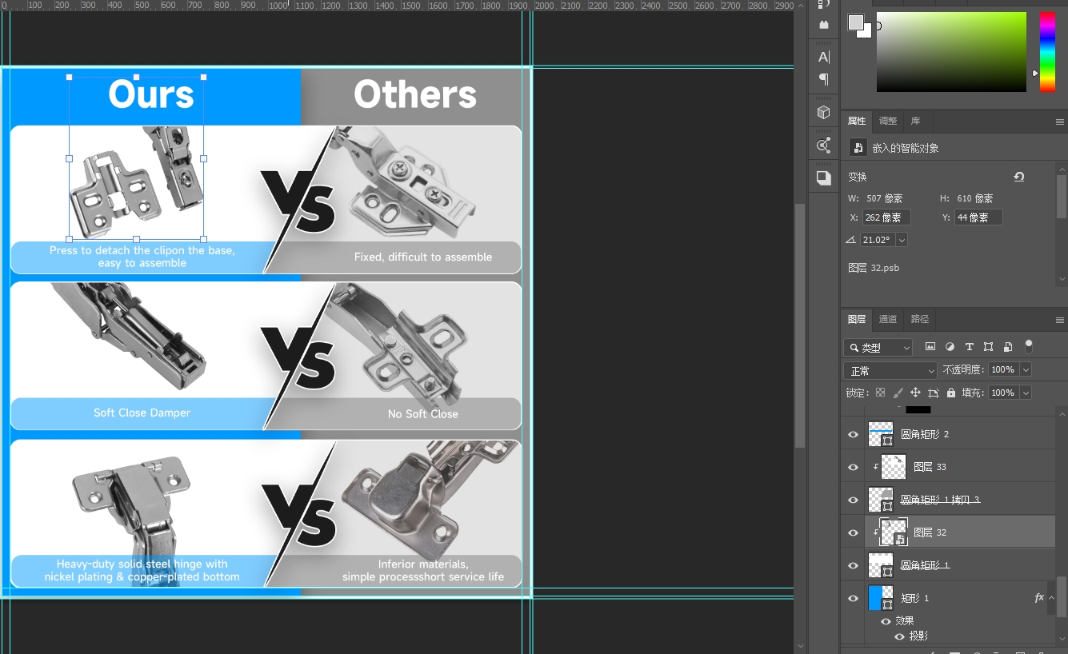Switch to the 调整 tab
The height and width of the screenshot is (654, 1068).
click(x=888, y=122)
